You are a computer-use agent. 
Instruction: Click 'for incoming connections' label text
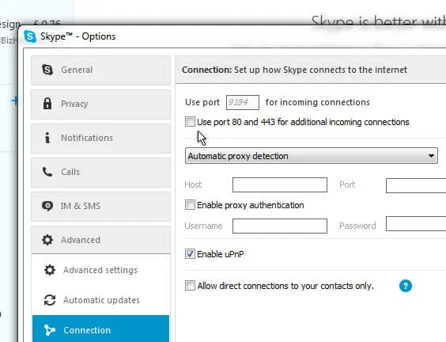(318, 102)
